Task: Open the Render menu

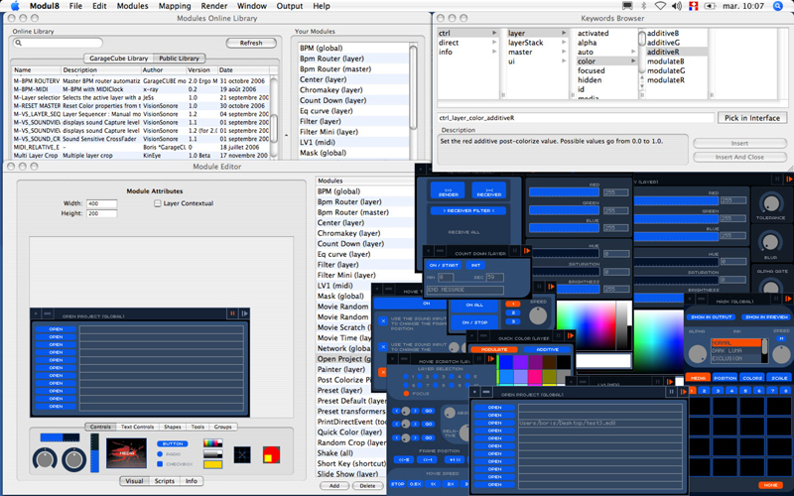Action: [214, 6]
